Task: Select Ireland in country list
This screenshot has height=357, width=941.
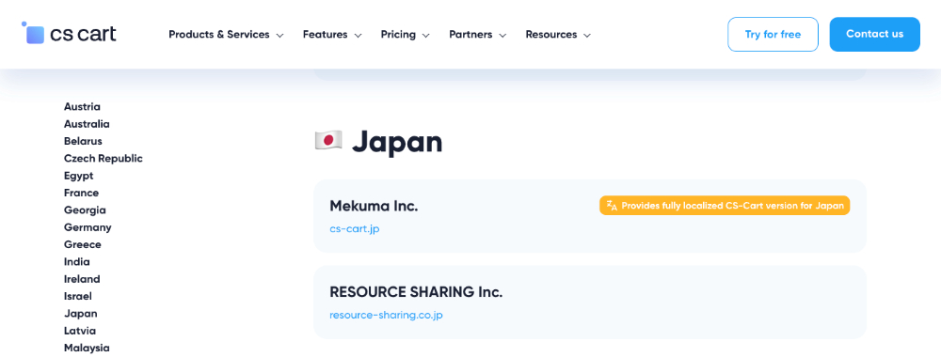Action: 82,279
